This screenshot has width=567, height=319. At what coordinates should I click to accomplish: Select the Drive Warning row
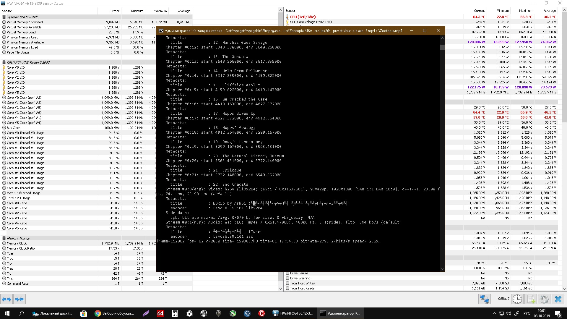[421, 278]
